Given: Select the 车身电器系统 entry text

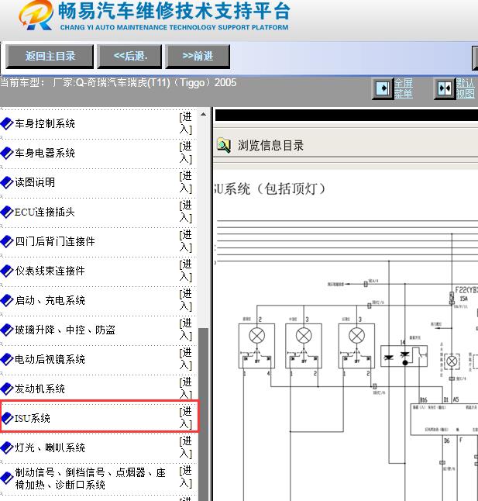Looking at the screenshot, I should [x=45, y=153].
